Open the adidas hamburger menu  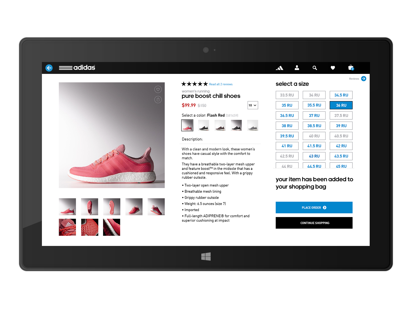click(x=65, y=68)
